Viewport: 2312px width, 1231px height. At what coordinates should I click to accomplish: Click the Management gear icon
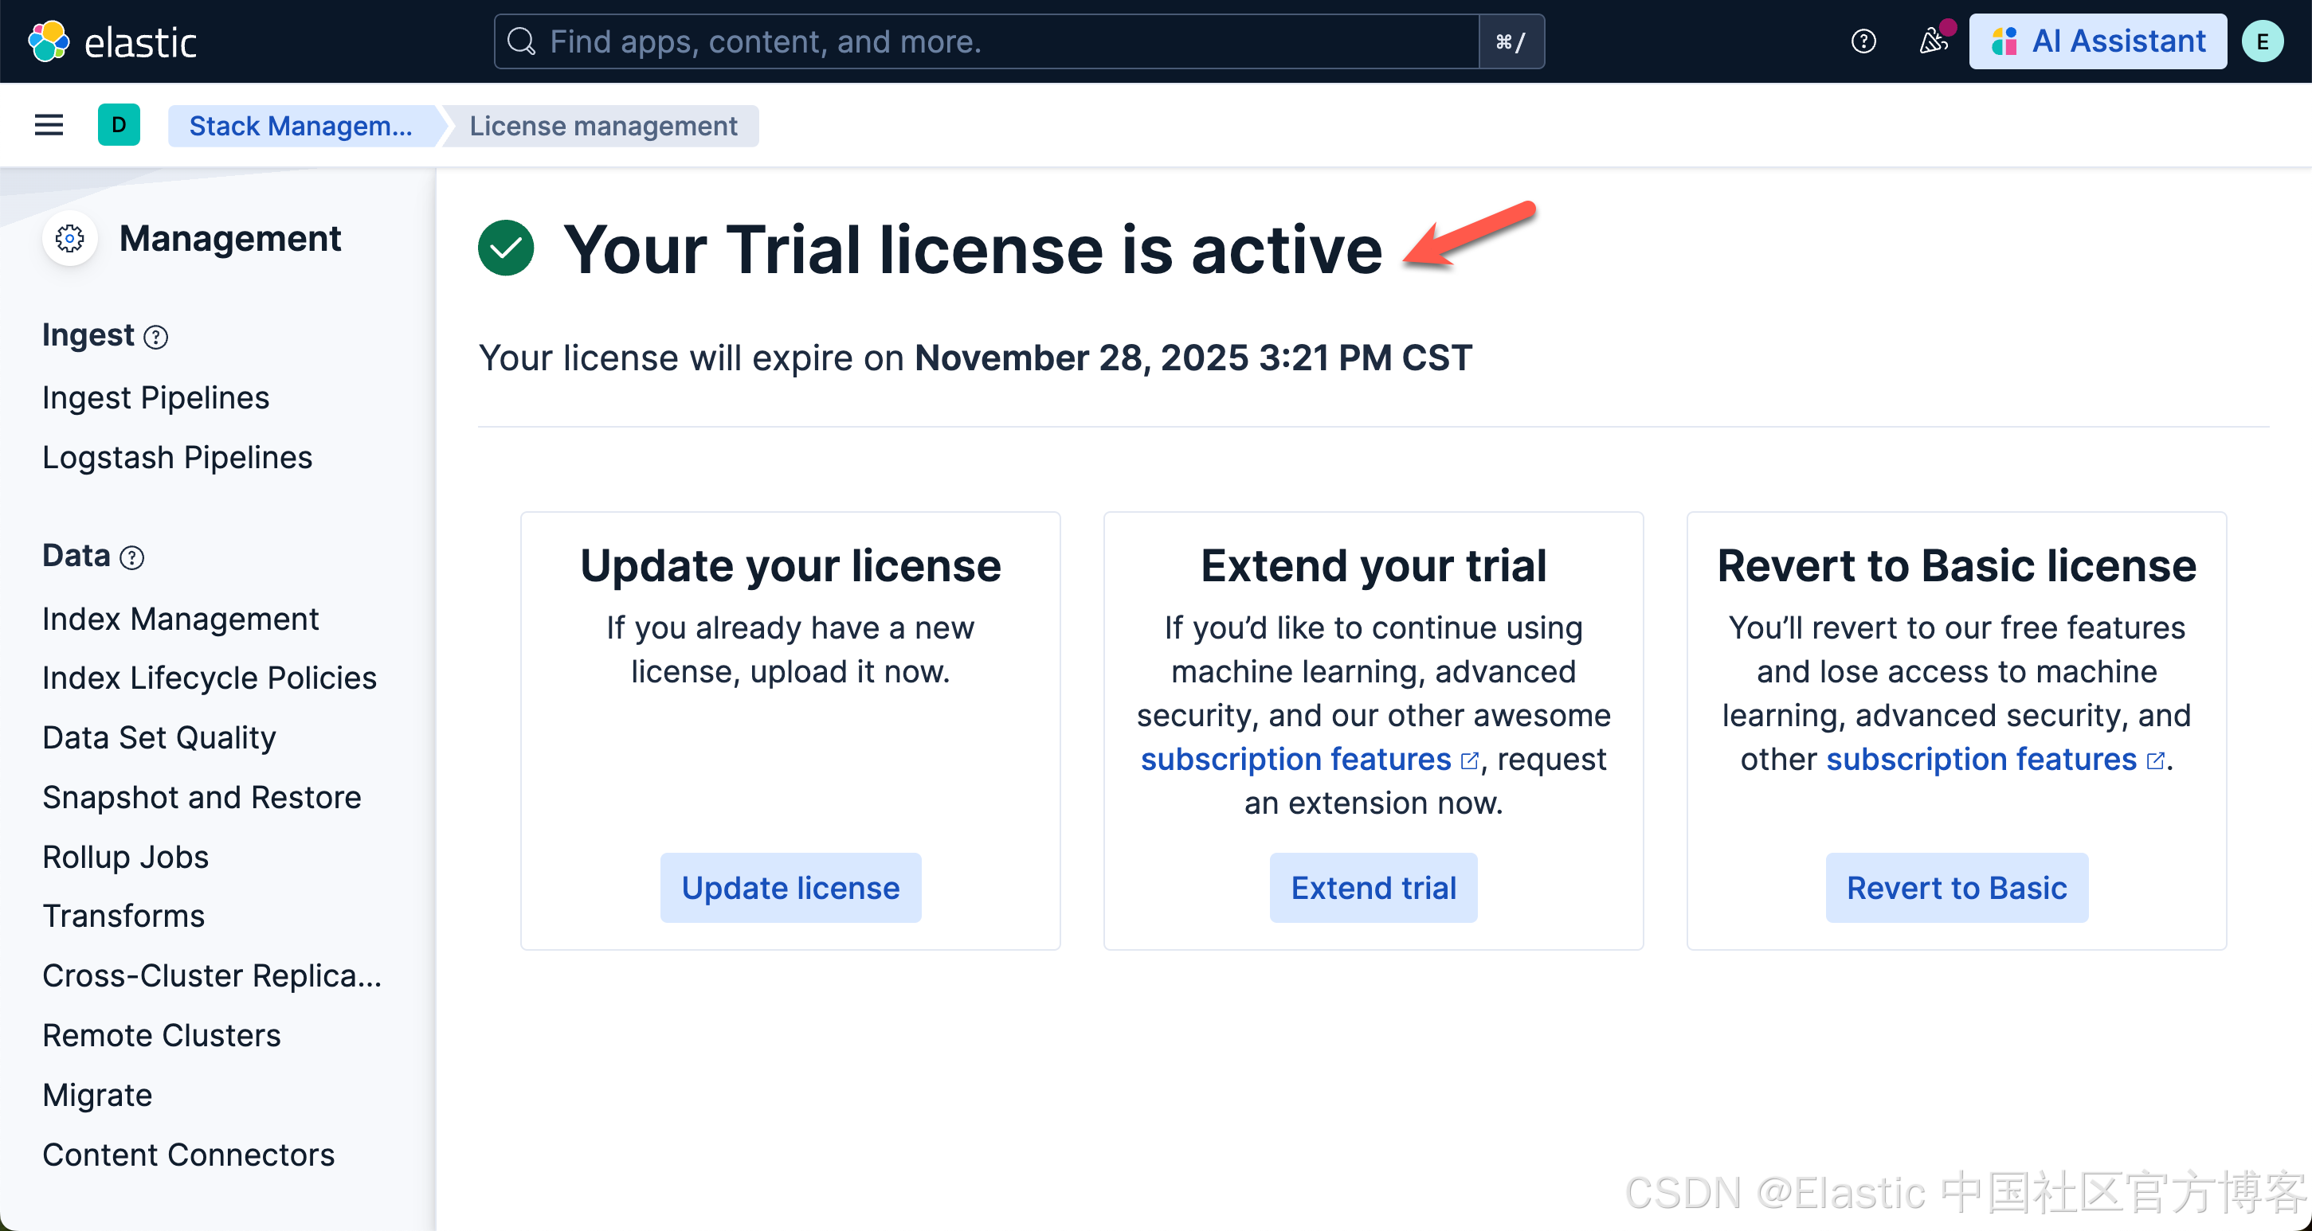[70, 239]
